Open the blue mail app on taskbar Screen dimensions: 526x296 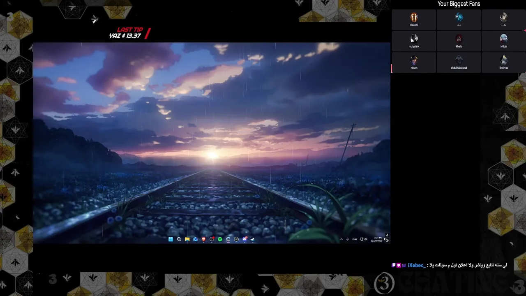pyautogui.click(x=195, y=239)
